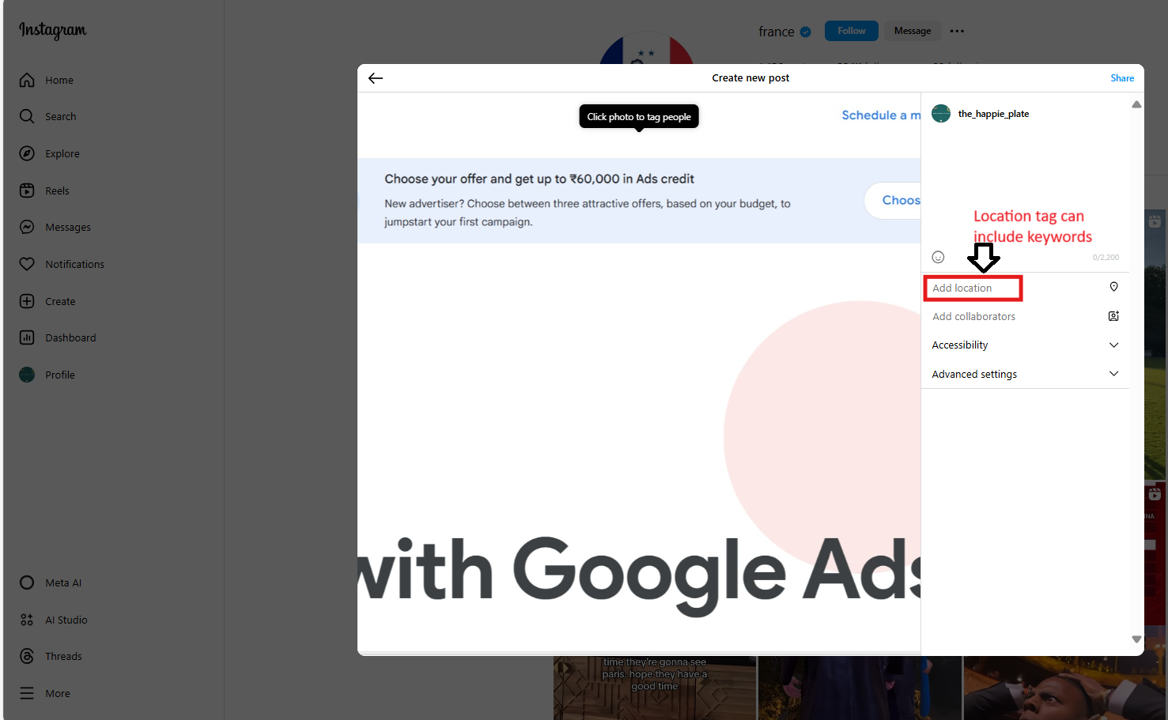Click the the_happie_plate username
1168x720 pixels.
(x=993, y=114)
